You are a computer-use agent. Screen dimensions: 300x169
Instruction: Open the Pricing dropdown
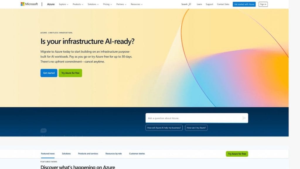107,4
